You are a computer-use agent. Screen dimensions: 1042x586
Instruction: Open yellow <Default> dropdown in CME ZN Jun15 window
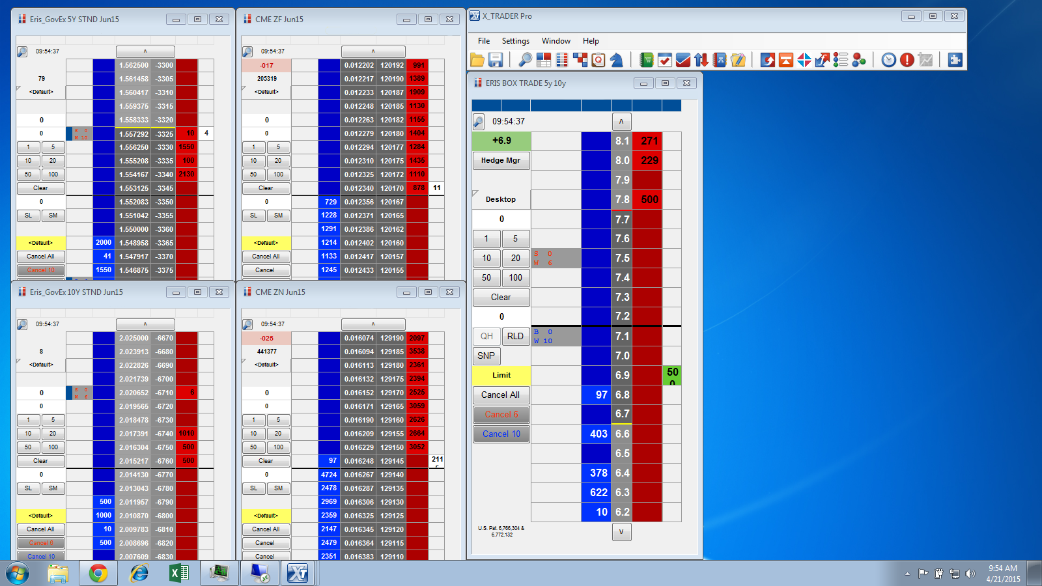point(266,516)
